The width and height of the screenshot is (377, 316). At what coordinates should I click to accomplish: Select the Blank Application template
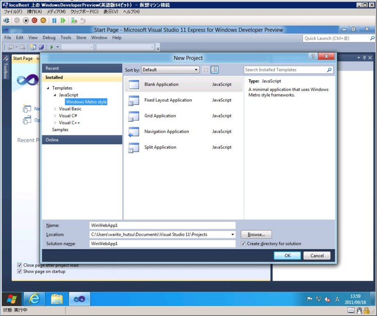183,84
